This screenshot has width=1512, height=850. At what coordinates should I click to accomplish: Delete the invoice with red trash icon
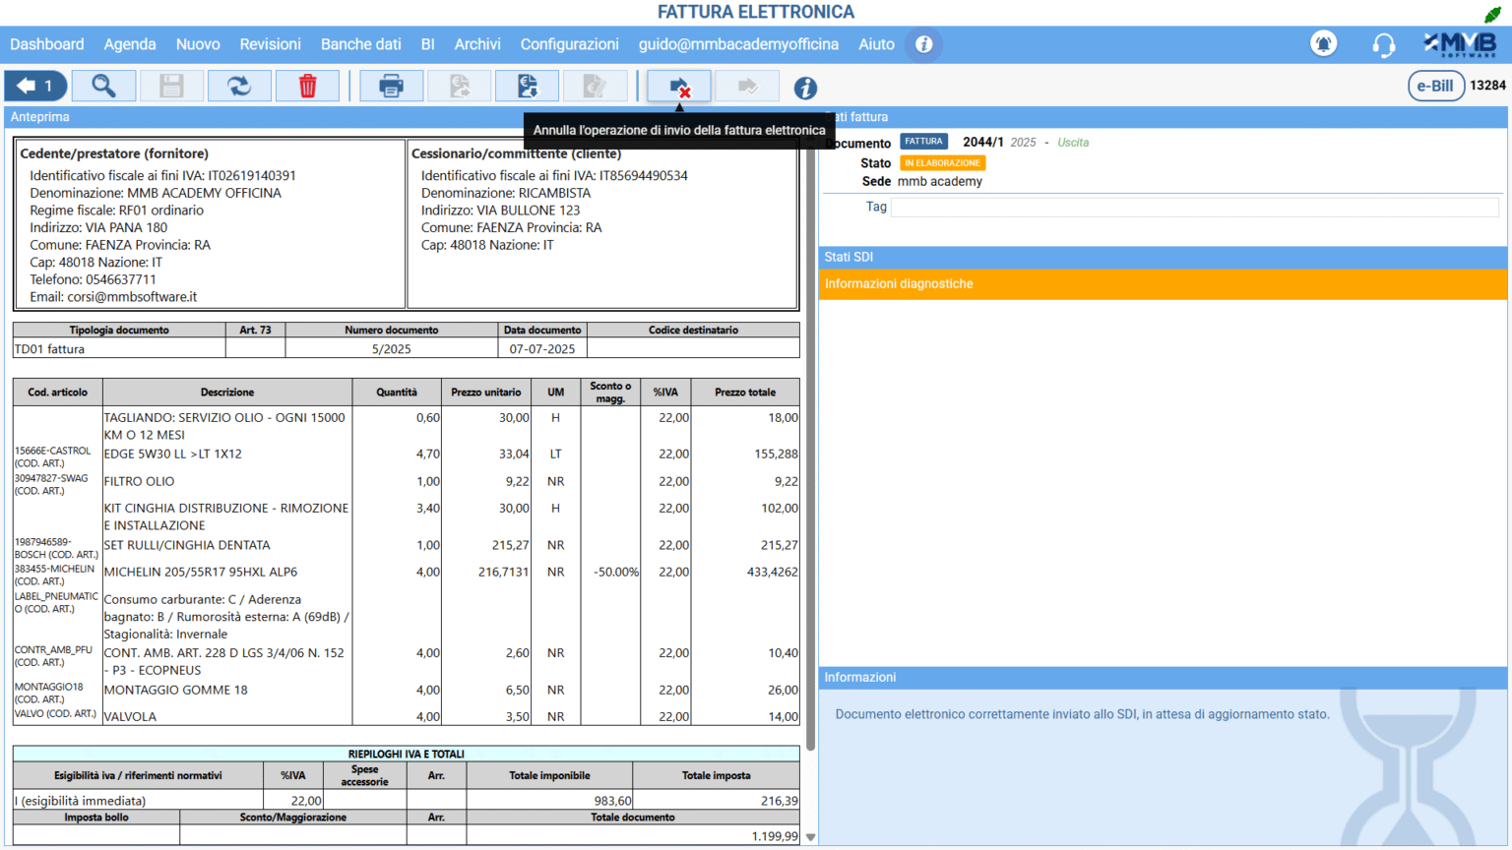[307, 87]
